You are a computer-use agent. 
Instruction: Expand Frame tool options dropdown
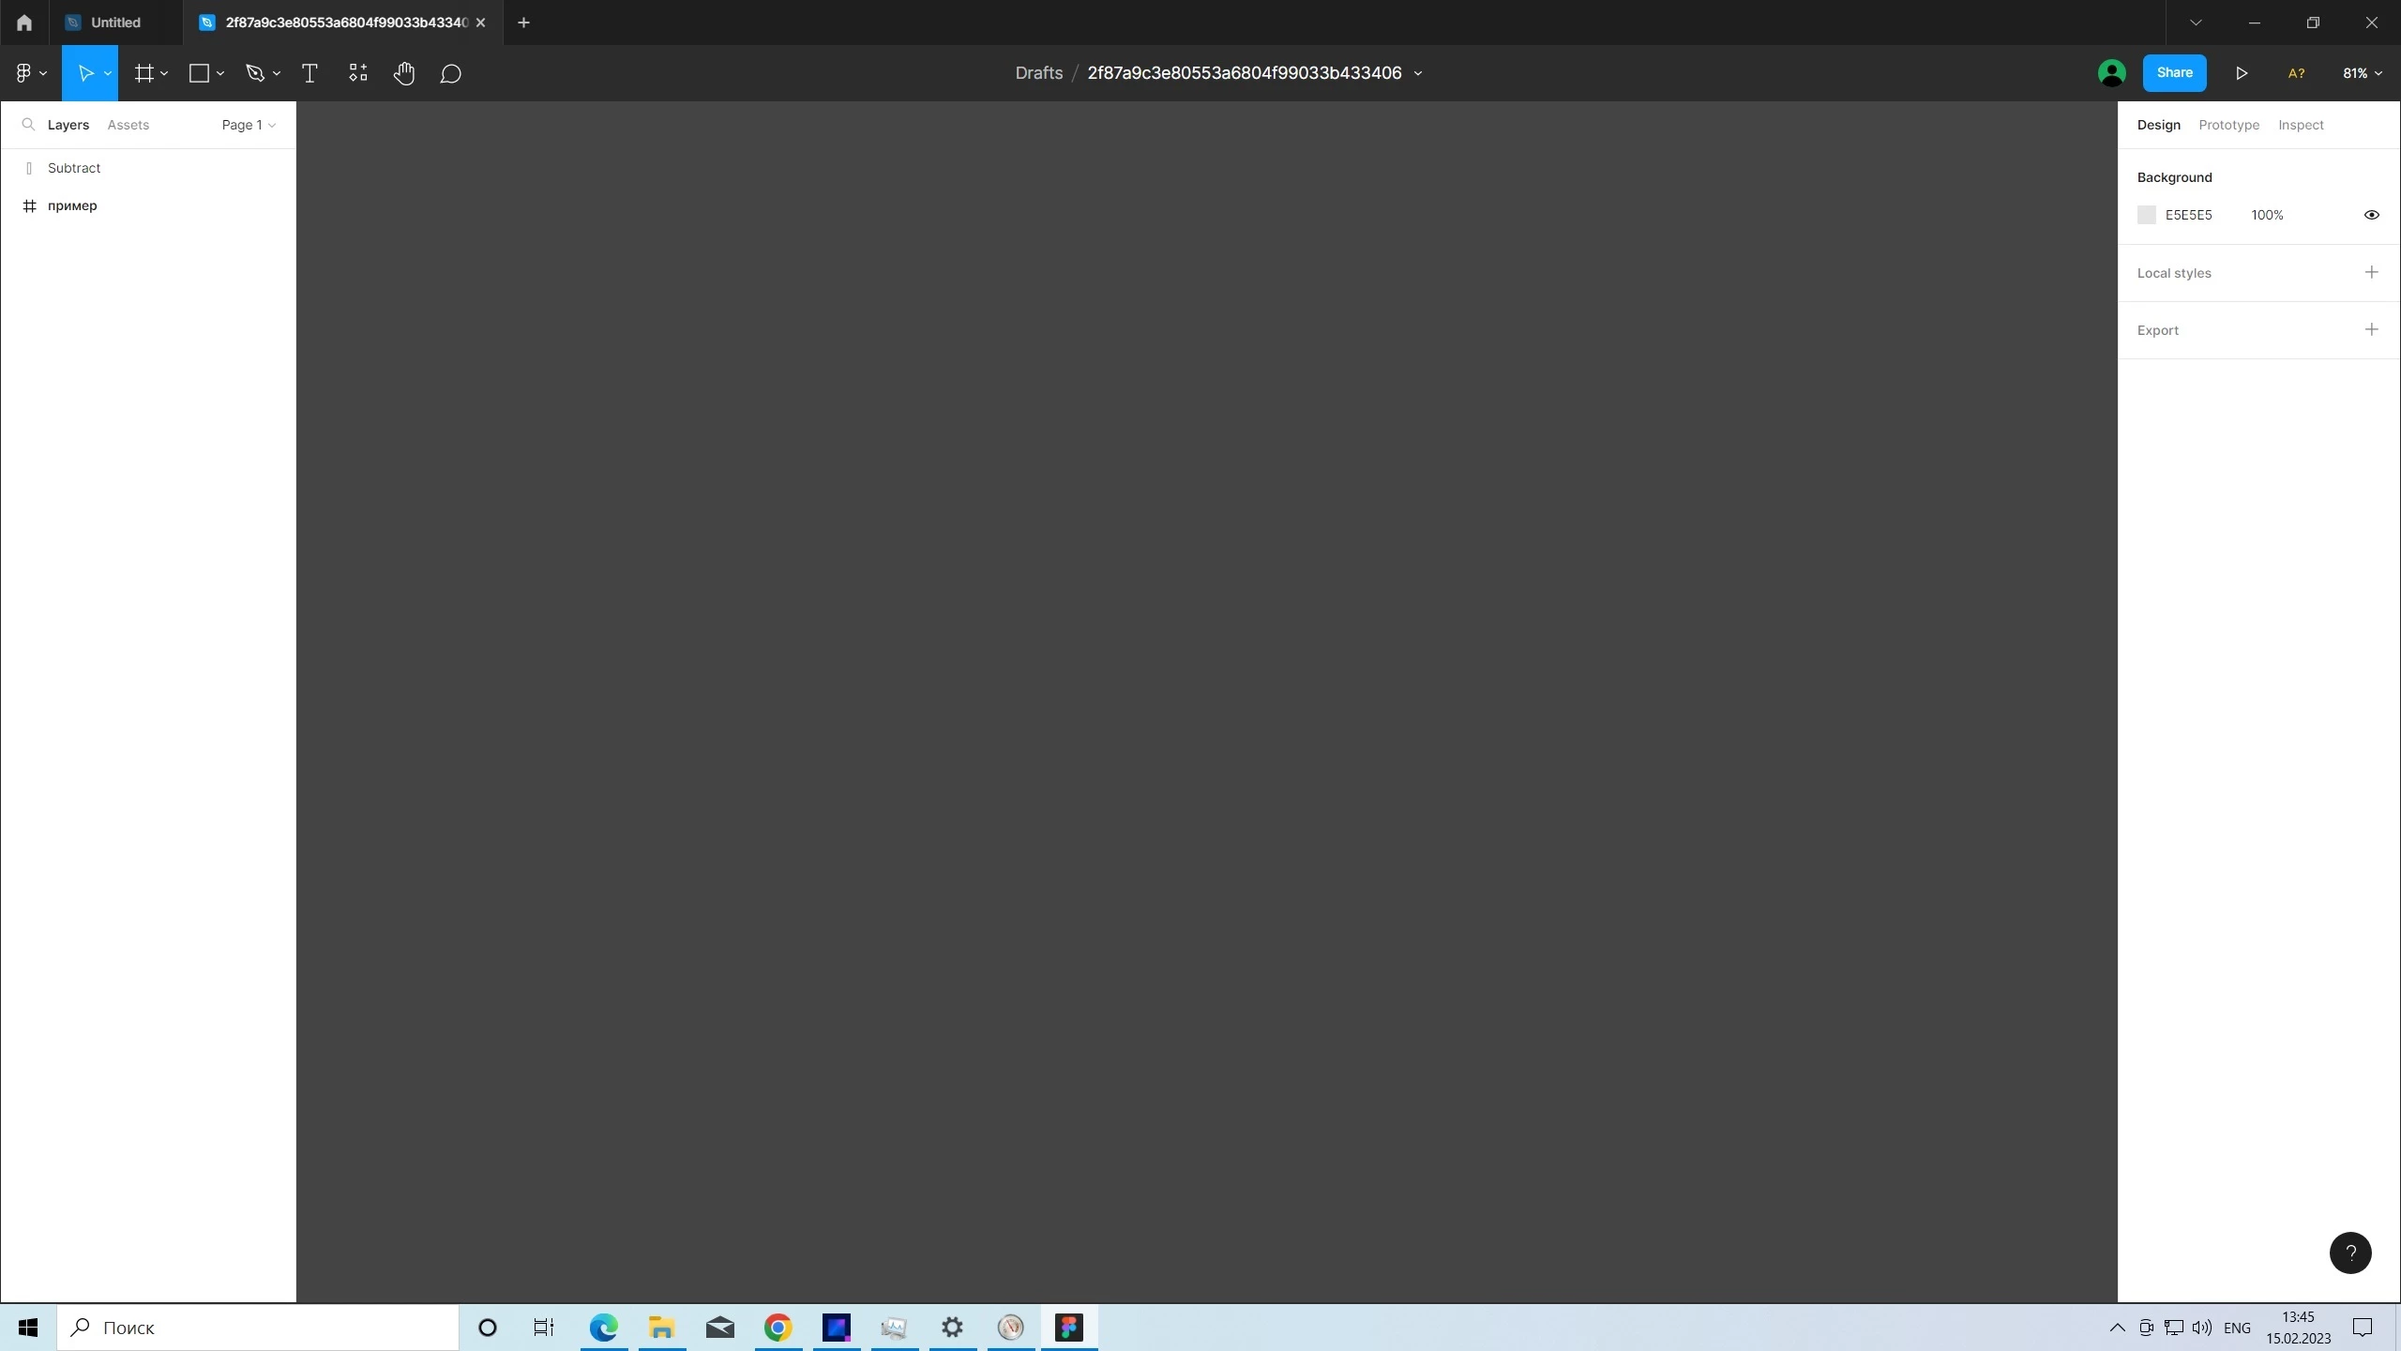tap(164, 73)
